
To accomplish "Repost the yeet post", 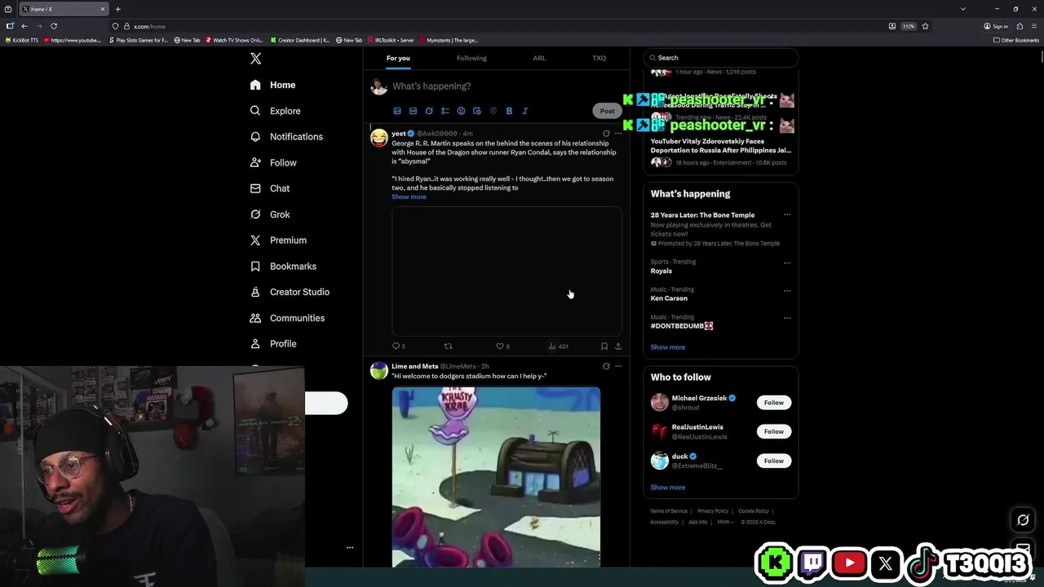I will point(448,346).
